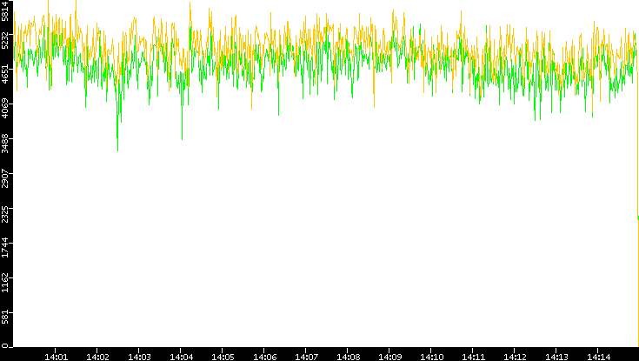This screenshot has height=361, width=639.
Task: Click the 14:02 time axis label
Action: [97, 357]
